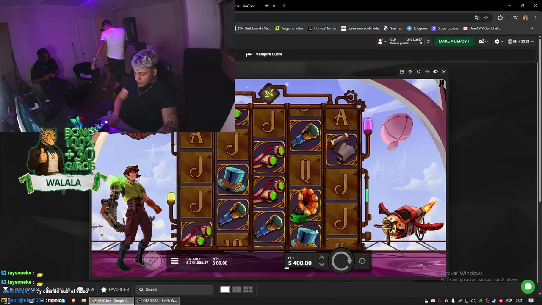Open Discord tray icon
This screenshot has height=305, width=542.
tap(433, 301)
